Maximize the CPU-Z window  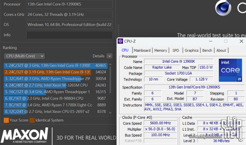pos(226,41)
